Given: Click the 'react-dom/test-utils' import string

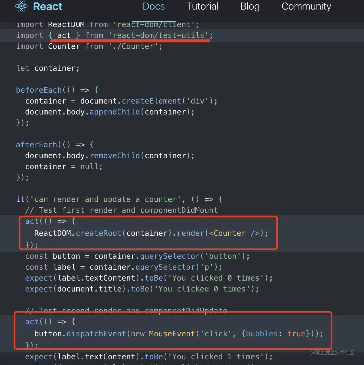Looking at the screenshot, I should [159, 35].
